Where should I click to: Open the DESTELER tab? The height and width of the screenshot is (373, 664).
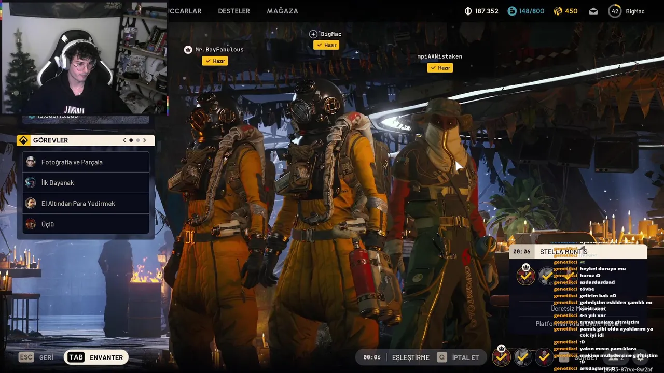(x=233, y=11)
